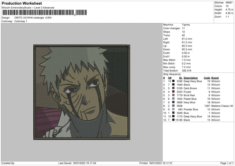Click the swatch next to stitch count 5608
Image resolution: width=235 pixels, height=166 pixels.
173,106
